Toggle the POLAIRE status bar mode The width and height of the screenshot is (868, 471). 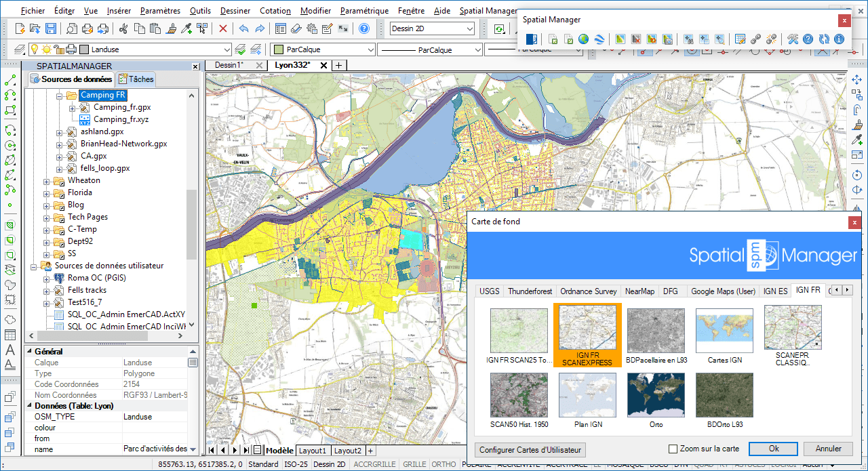click(477, 464)
